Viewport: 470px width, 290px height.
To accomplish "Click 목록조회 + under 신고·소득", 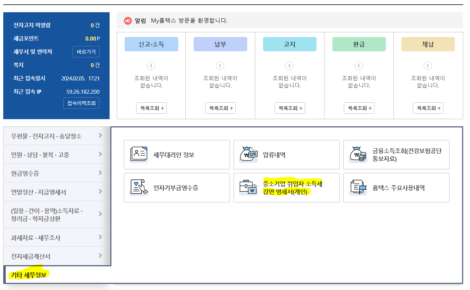I will click(151, 108).
